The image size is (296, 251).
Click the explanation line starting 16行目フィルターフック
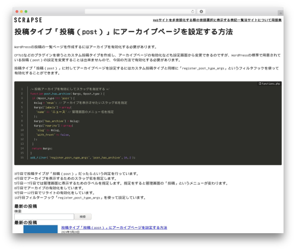pyautogui.click(x=80, y=198)
